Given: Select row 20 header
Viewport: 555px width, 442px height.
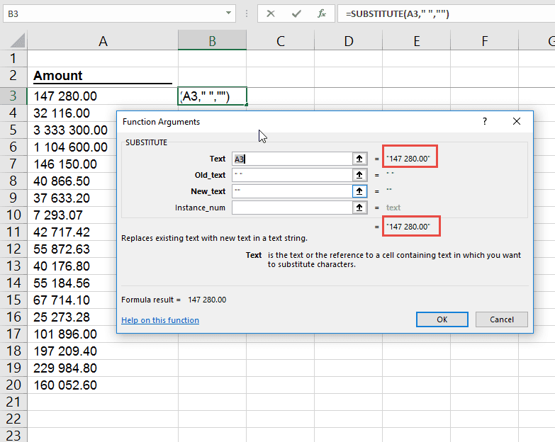Looking at the screenshot, I should (13, 385).
